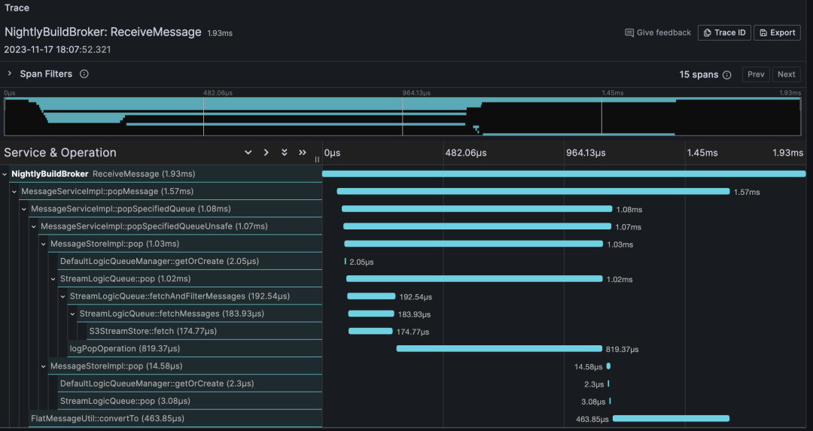Expand the Span Filters section
Screen dimensions: 813x431
[x=10, y=74]
